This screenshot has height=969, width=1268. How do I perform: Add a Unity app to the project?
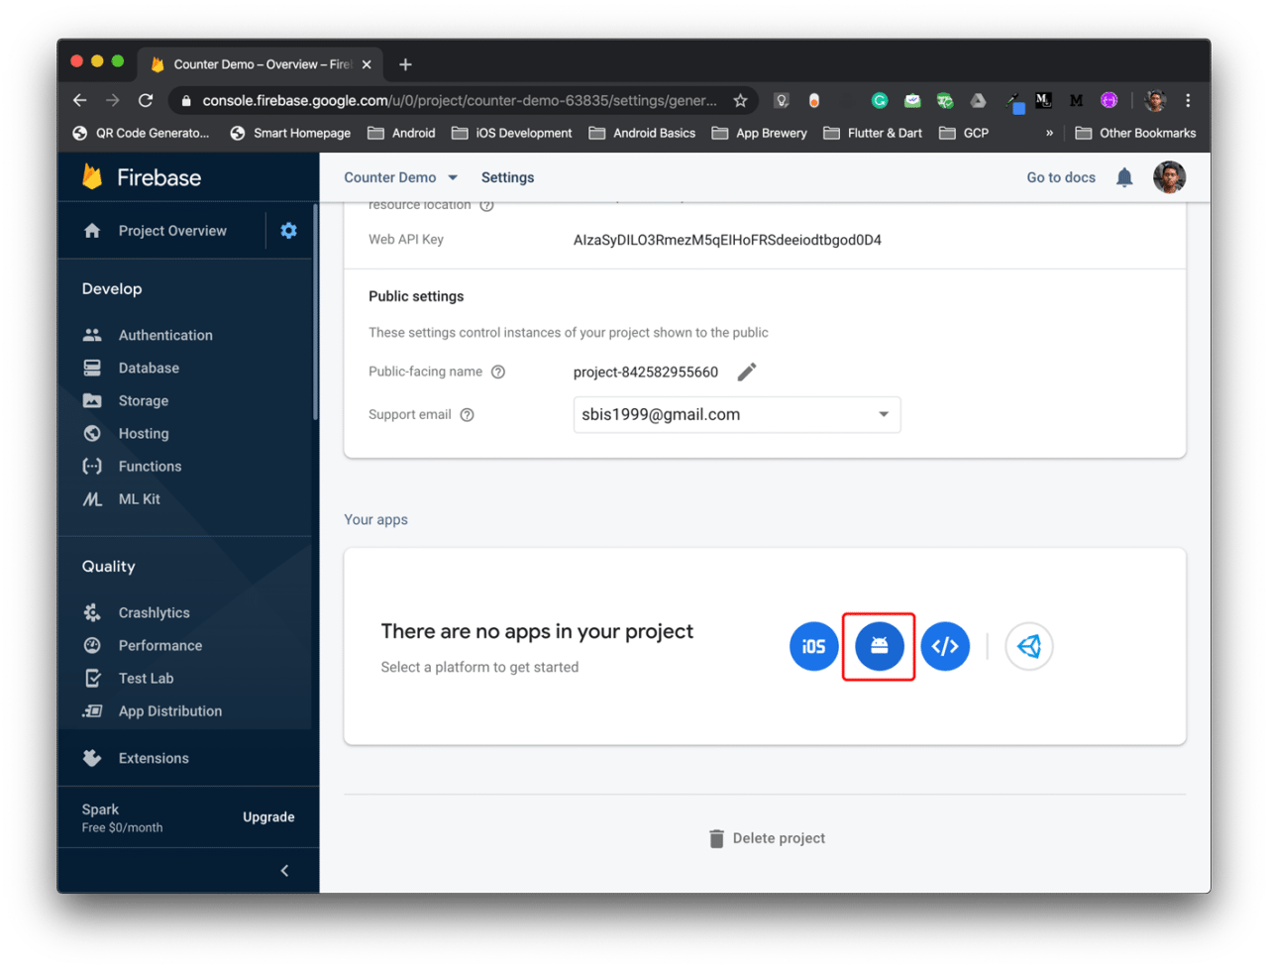click(1029, 646)
